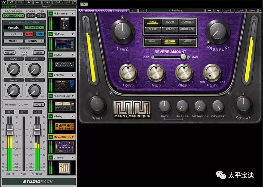Toggle IN bypass for H-Delay
263x187 pixels.
[51, 116]
